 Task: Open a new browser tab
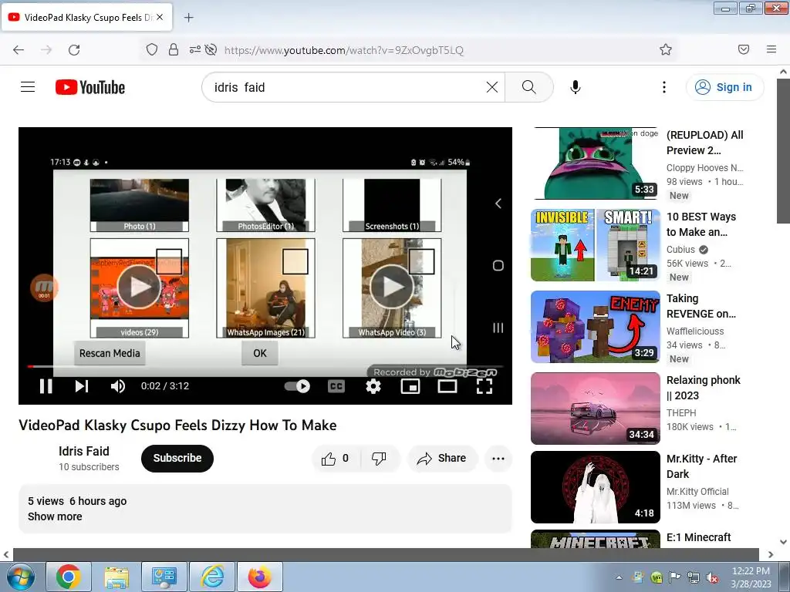tap(188, 18)
